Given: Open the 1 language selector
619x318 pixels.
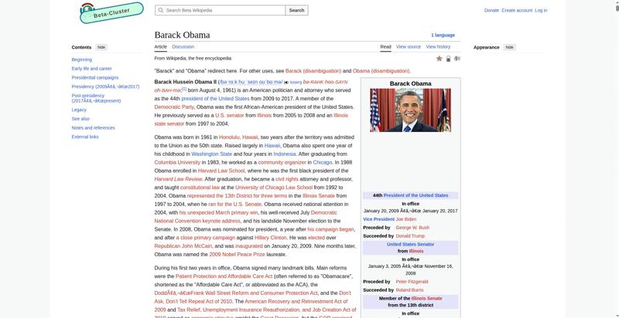Looking at the screenshot, I should click(x=443, y=35).
